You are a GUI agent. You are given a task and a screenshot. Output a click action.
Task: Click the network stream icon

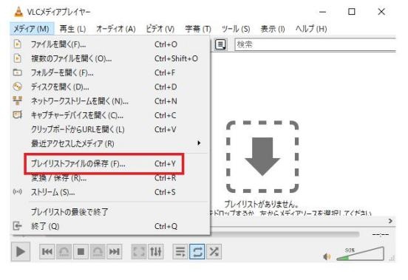tap(18, 100)
